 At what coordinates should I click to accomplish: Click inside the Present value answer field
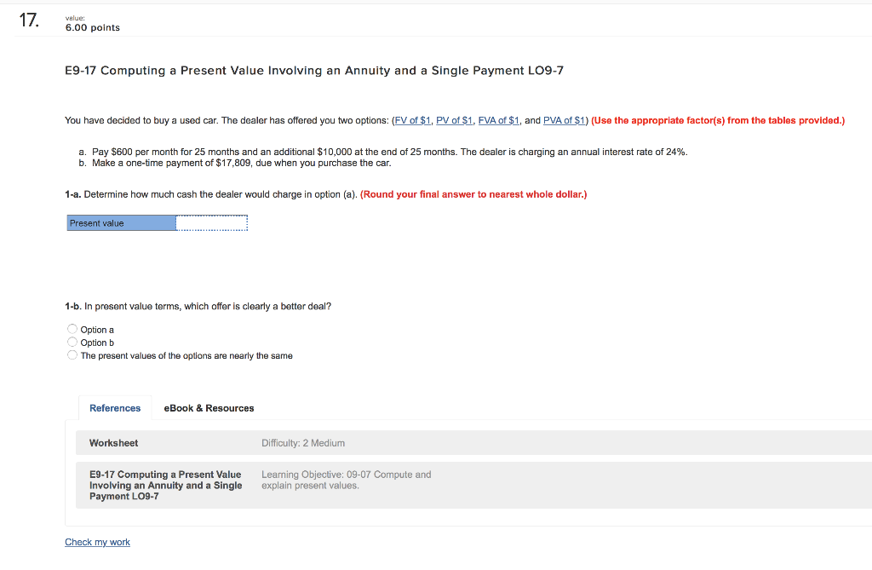pos(211,222)
